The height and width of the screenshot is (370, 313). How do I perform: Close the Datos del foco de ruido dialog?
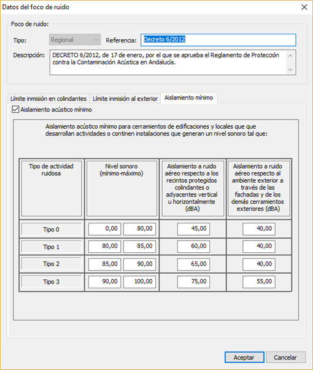click(x=304, y=7)
